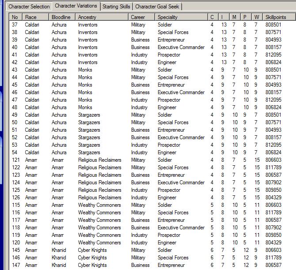296x270 pixels.
Task: Click Achura bloodline in row 54
Action: [59, 152]
